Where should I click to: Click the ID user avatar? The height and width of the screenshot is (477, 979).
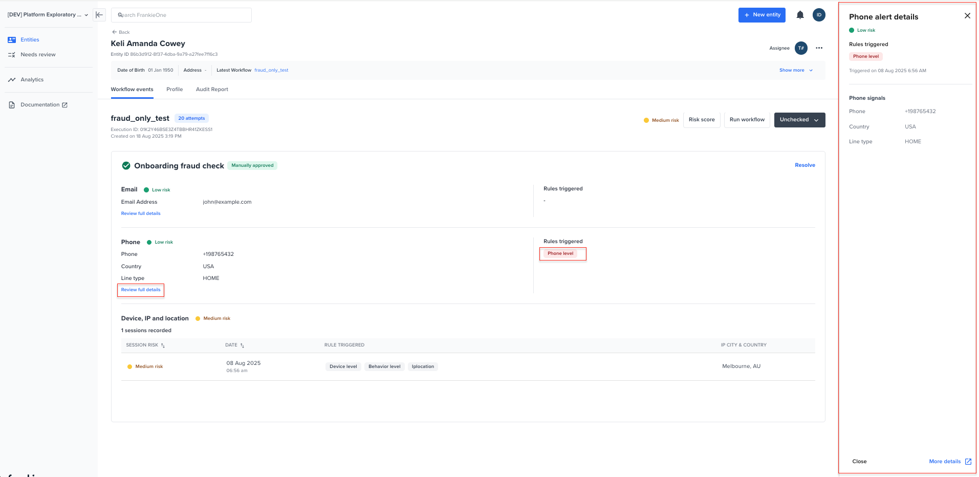click(819, 15)
